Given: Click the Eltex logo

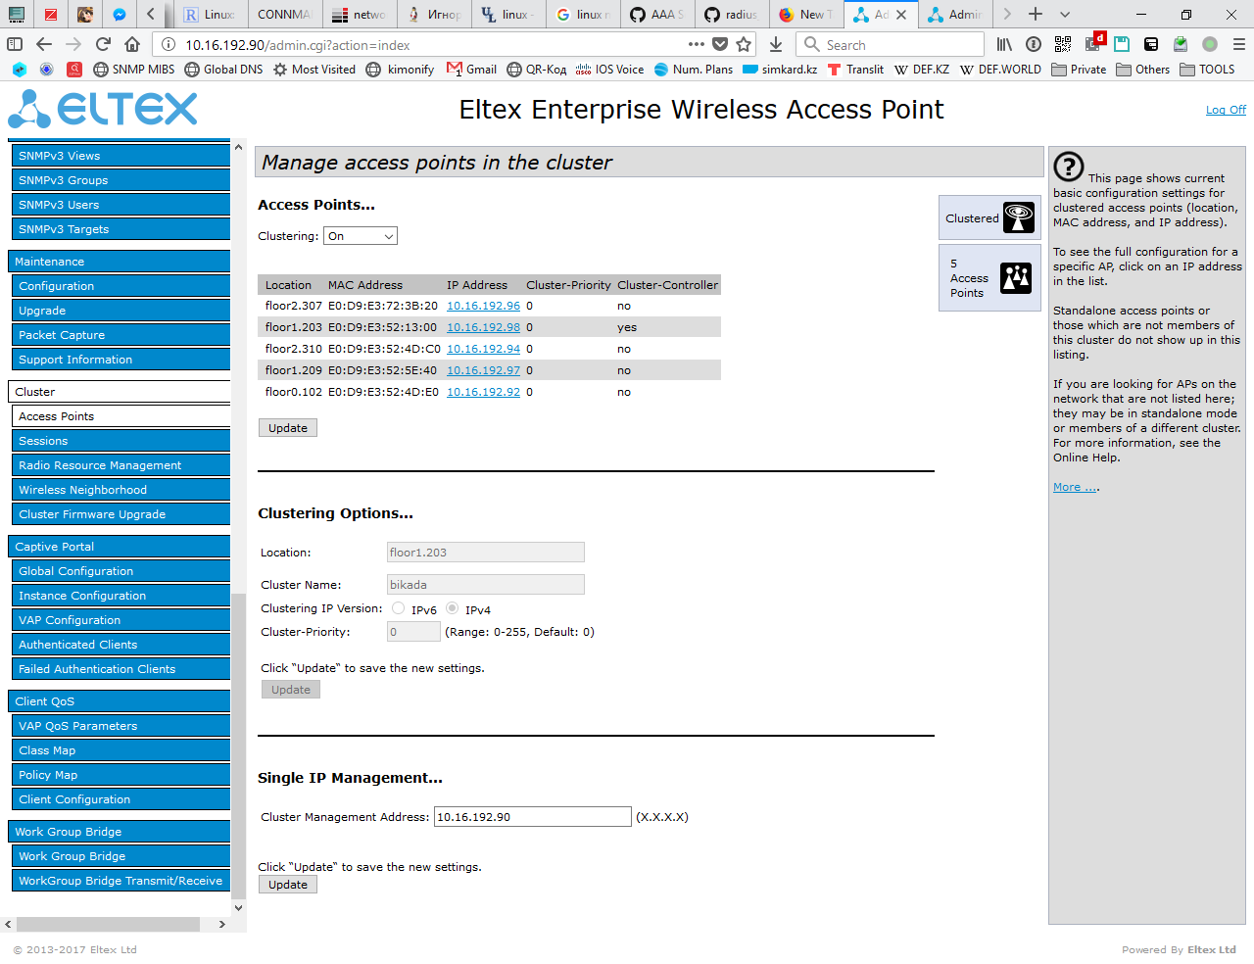Looking at the screenshot, I should 103,109.
